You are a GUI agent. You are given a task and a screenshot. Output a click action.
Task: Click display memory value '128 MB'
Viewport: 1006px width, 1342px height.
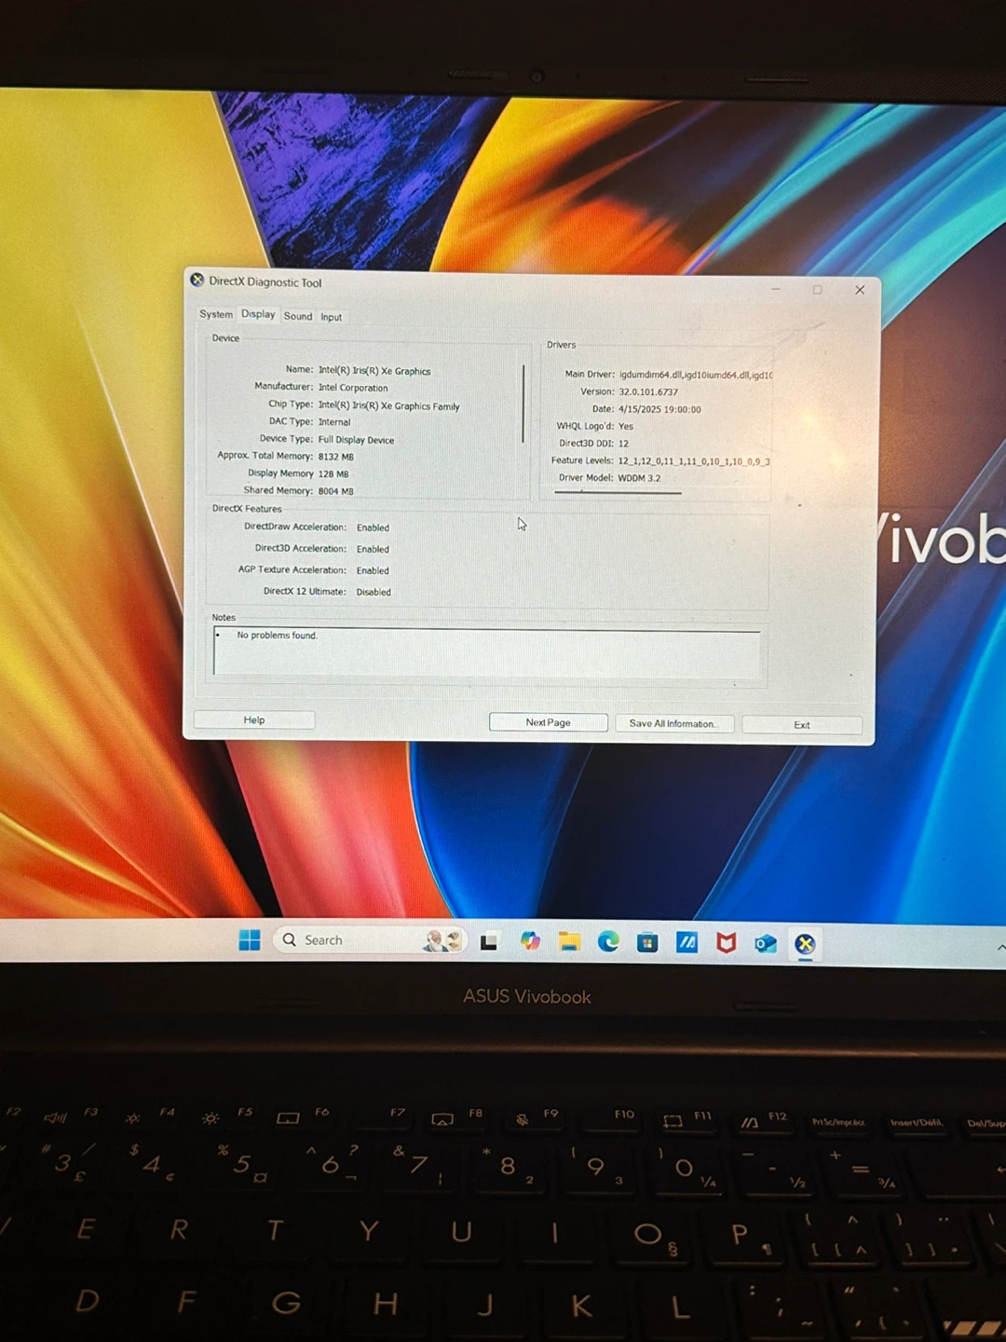click(x=333, y=473)
